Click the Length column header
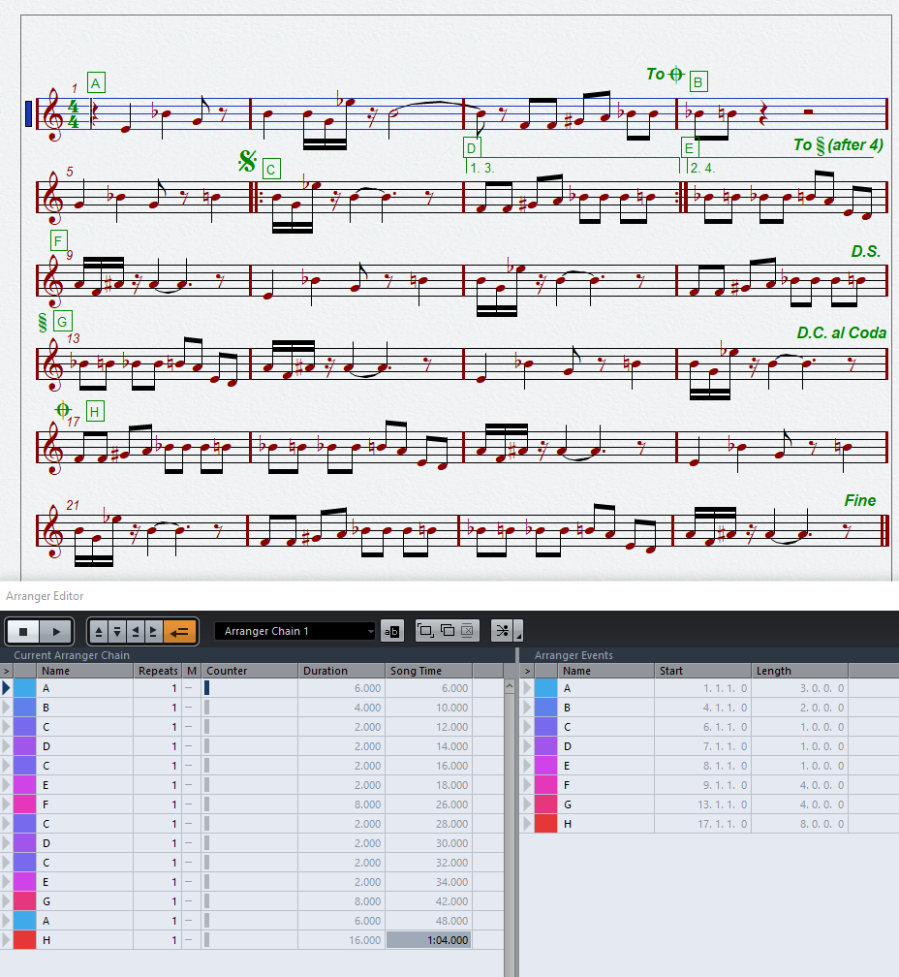899x977 pixels. tap(799, 671)
